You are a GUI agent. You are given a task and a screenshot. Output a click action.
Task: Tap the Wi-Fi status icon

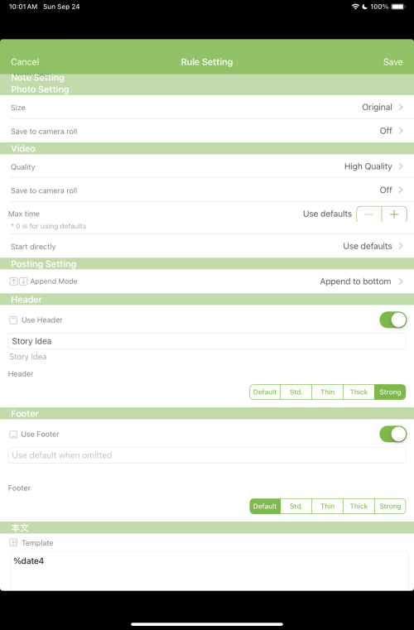coord(355,7)
